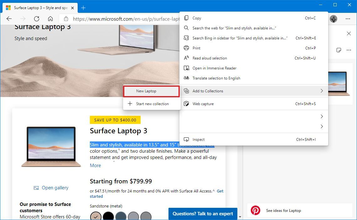Select the Print icon
The height and width of the screenshot is (220, 357).
click(x=187, y=48)
